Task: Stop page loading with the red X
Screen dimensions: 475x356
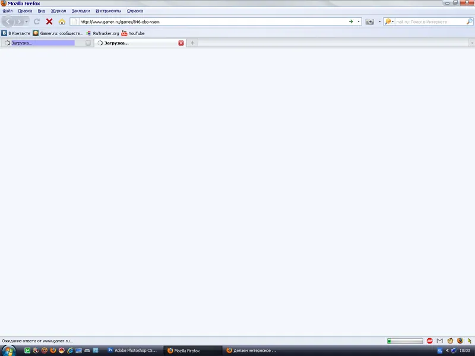Action: (49, 21)
